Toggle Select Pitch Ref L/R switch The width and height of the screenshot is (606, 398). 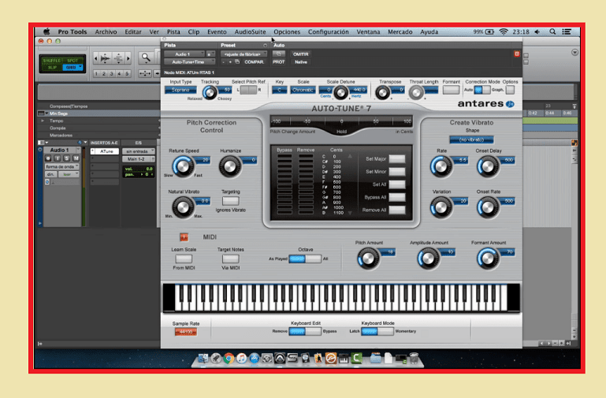(x=248, y=90)
